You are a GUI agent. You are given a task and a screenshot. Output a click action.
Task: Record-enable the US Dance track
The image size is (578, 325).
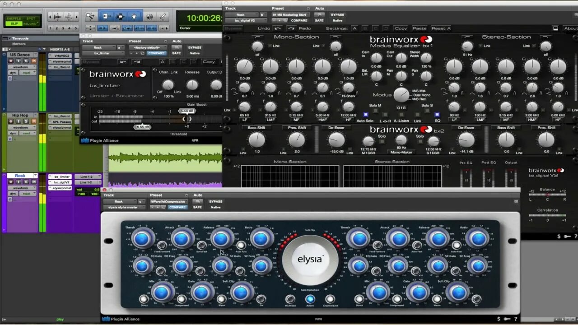point(12,61)
